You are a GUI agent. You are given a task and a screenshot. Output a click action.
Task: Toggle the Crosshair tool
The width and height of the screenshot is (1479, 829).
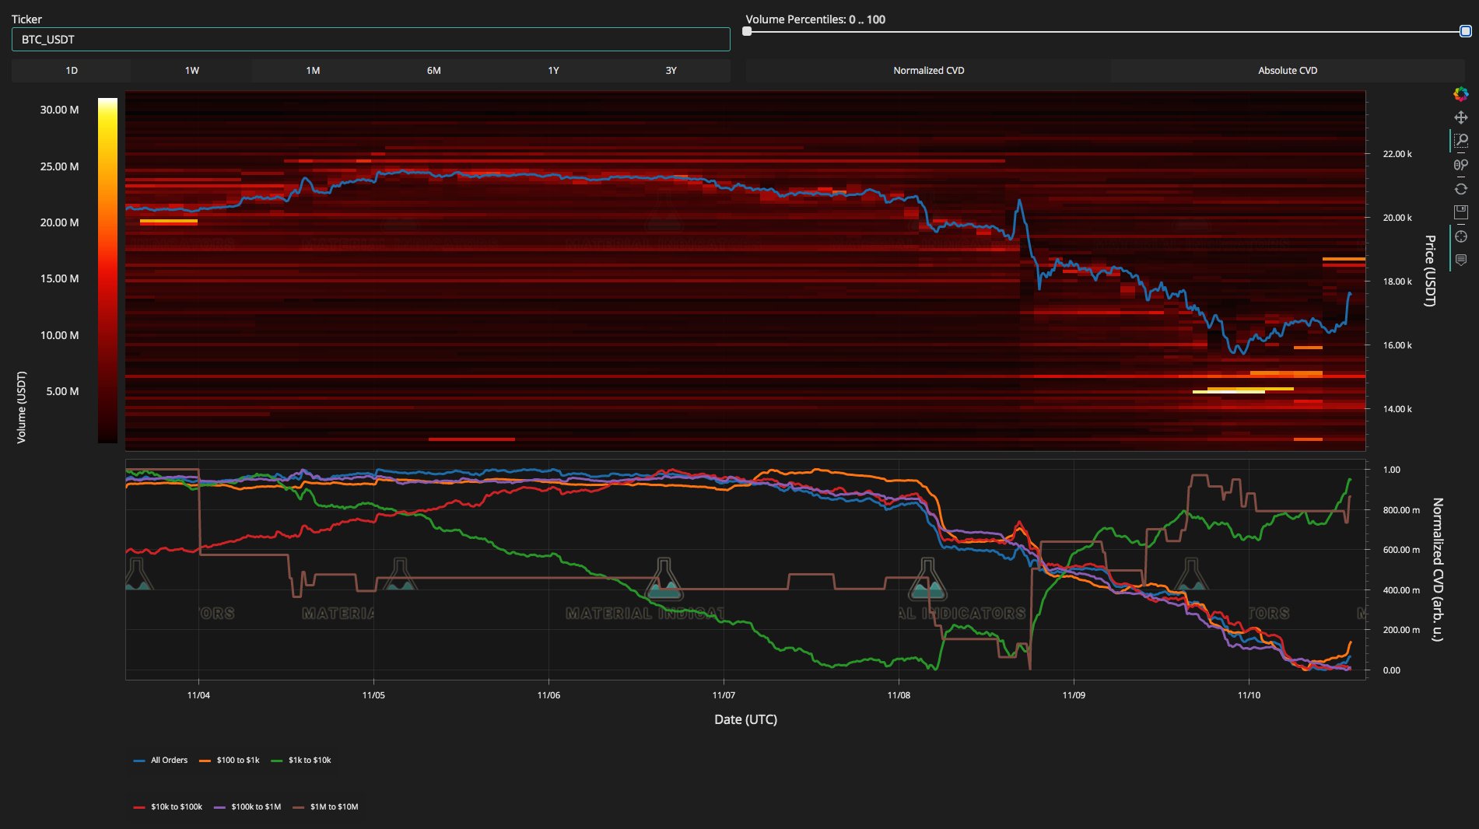[1460, 236]
